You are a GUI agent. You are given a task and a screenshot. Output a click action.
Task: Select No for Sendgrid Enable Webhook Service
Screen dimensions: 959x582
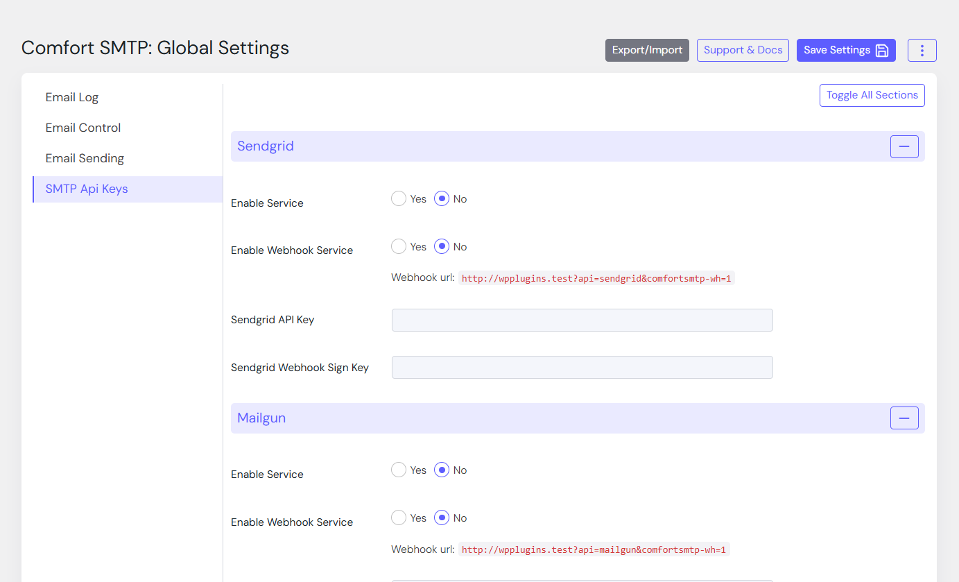tap(442, 247)
